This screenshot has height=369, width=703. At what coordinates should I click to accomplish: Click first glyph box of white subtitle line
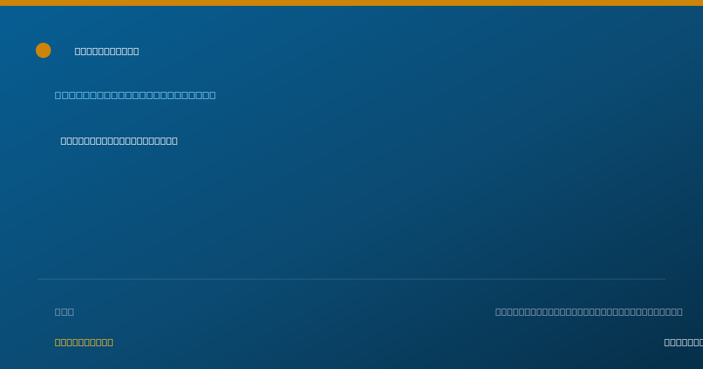click(x=64, y=141)
